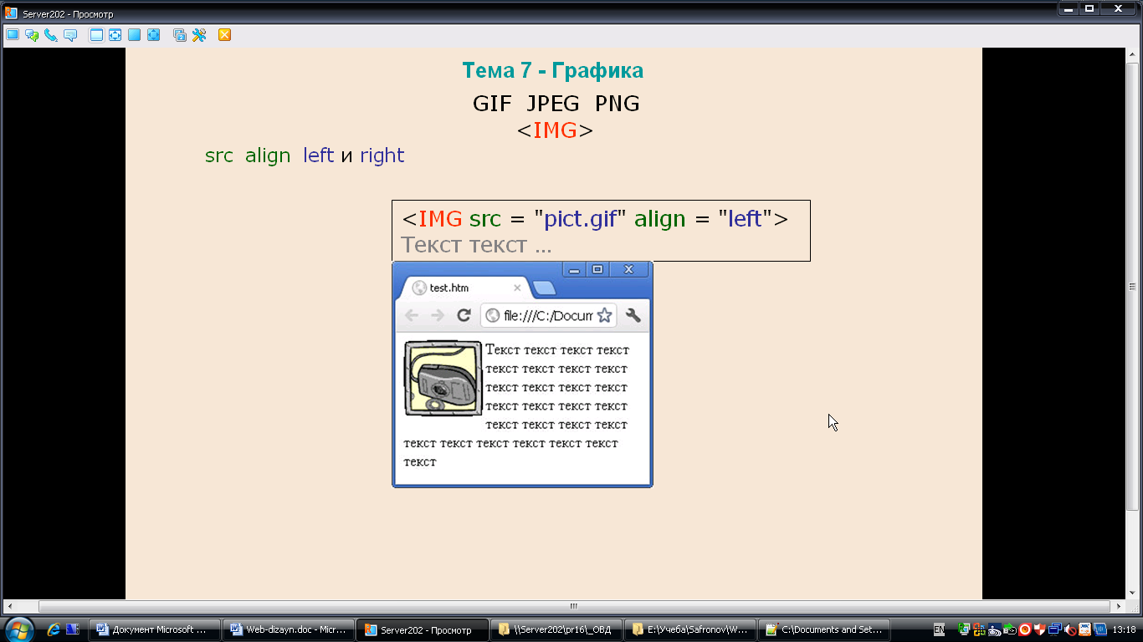Click the 'GIF JPEG PNG' line
Image resolution: width=1143 pixels, height=642 pixels.
pos(556,104)
